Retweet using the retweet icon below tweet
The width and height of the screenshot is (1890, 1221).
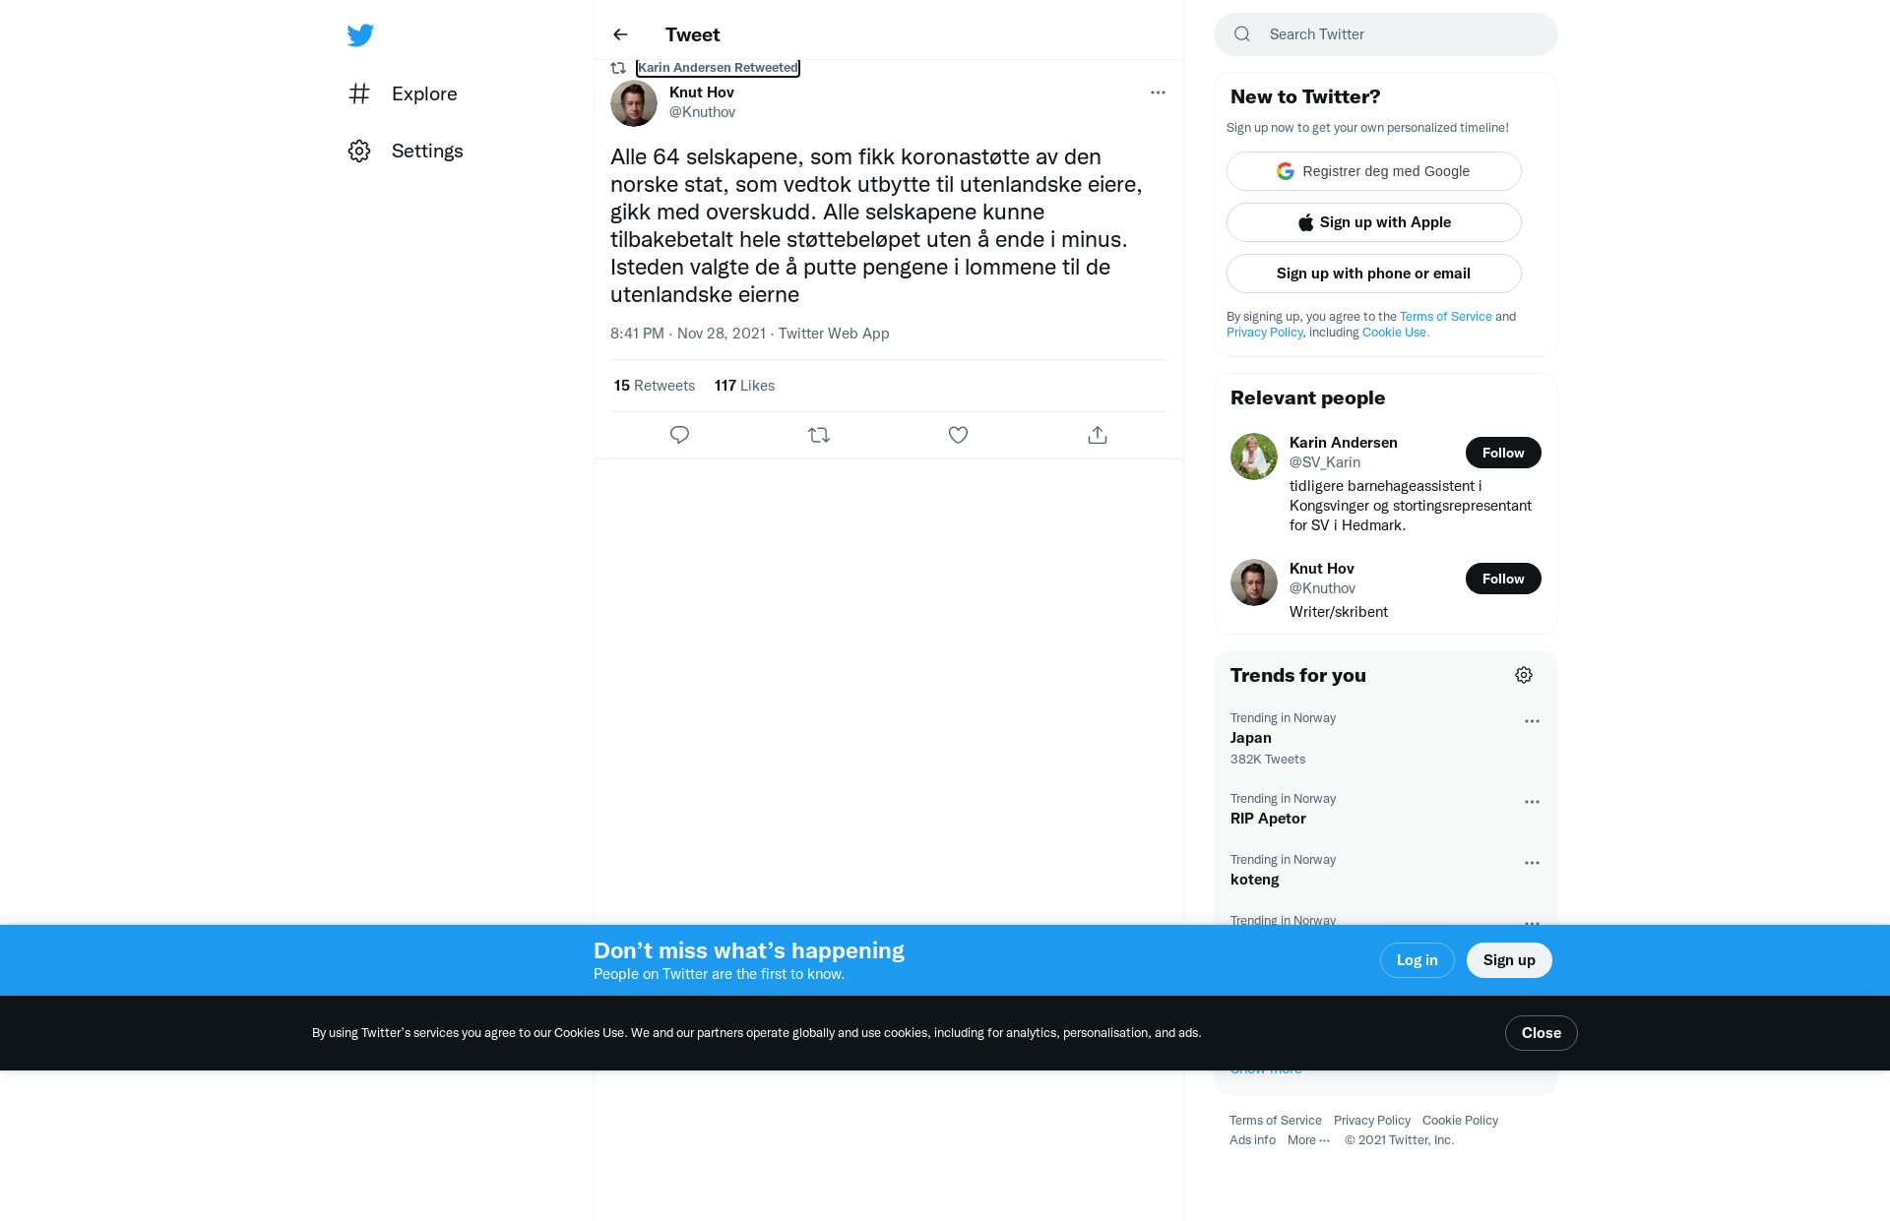pos(819,435)
